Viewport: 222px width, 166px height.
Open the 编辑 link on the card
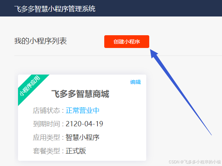(135, 82)
